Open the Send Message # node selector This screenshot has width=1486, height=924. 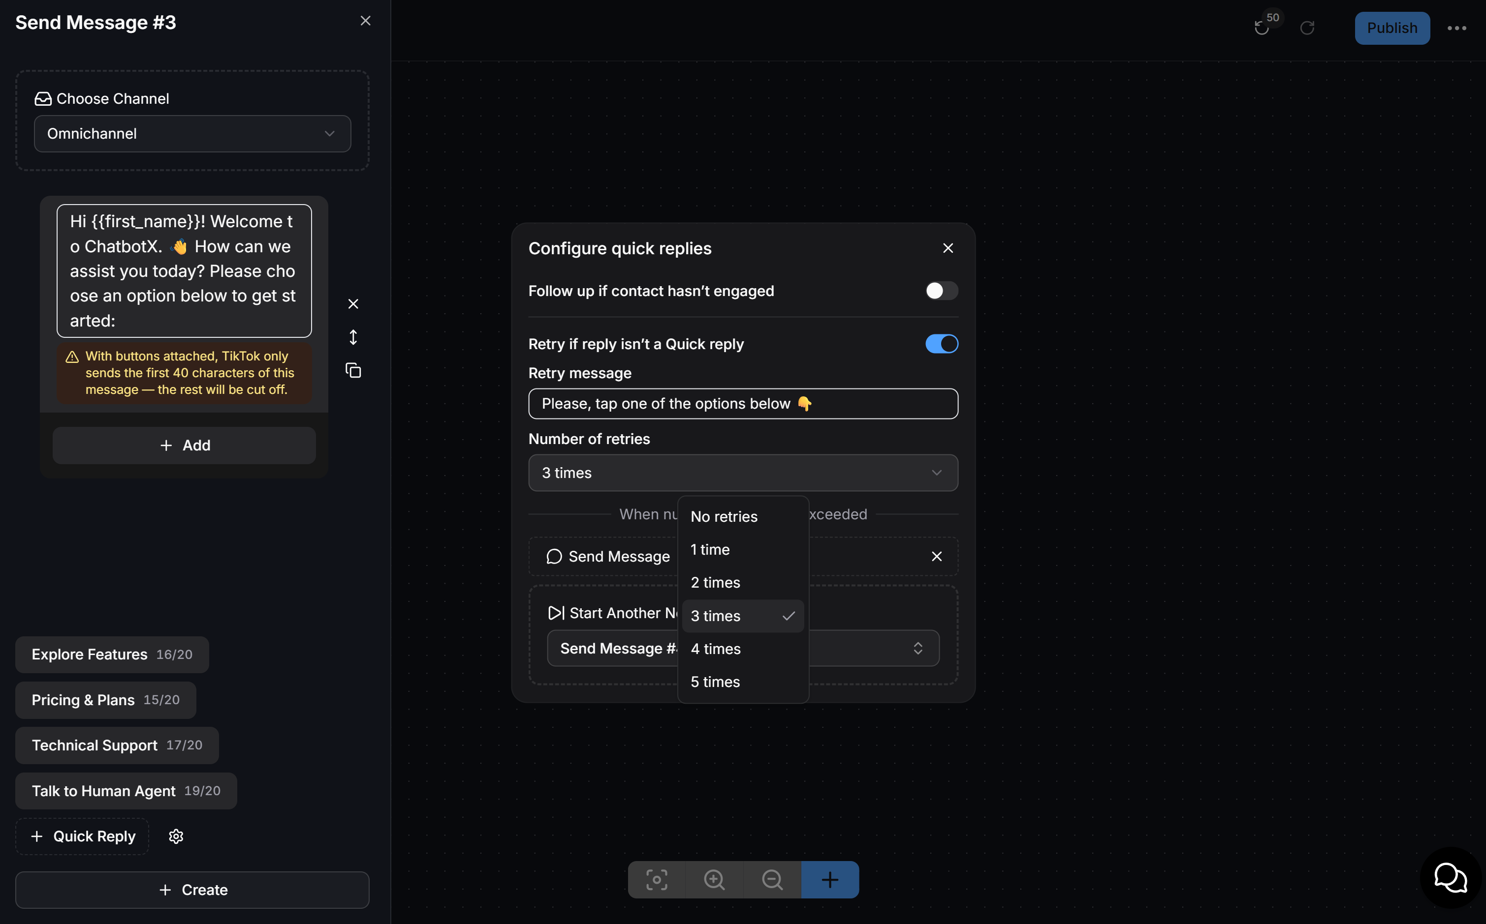click(743, 649)
